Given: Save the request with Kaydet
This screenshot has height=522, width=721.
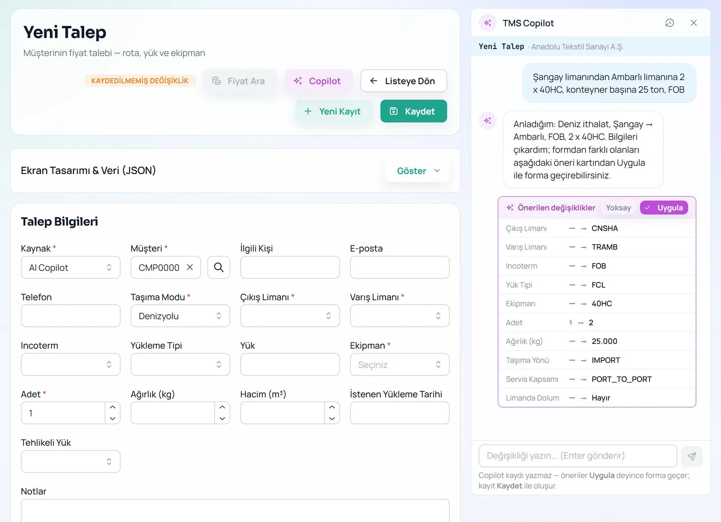Looking at the screenshot, I should 413,111.
